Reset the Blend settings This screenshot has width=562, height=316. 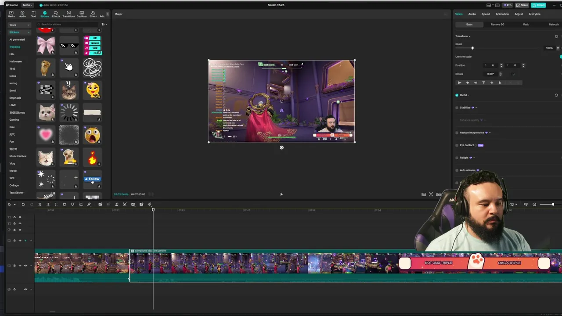click(x=556, y=95)
